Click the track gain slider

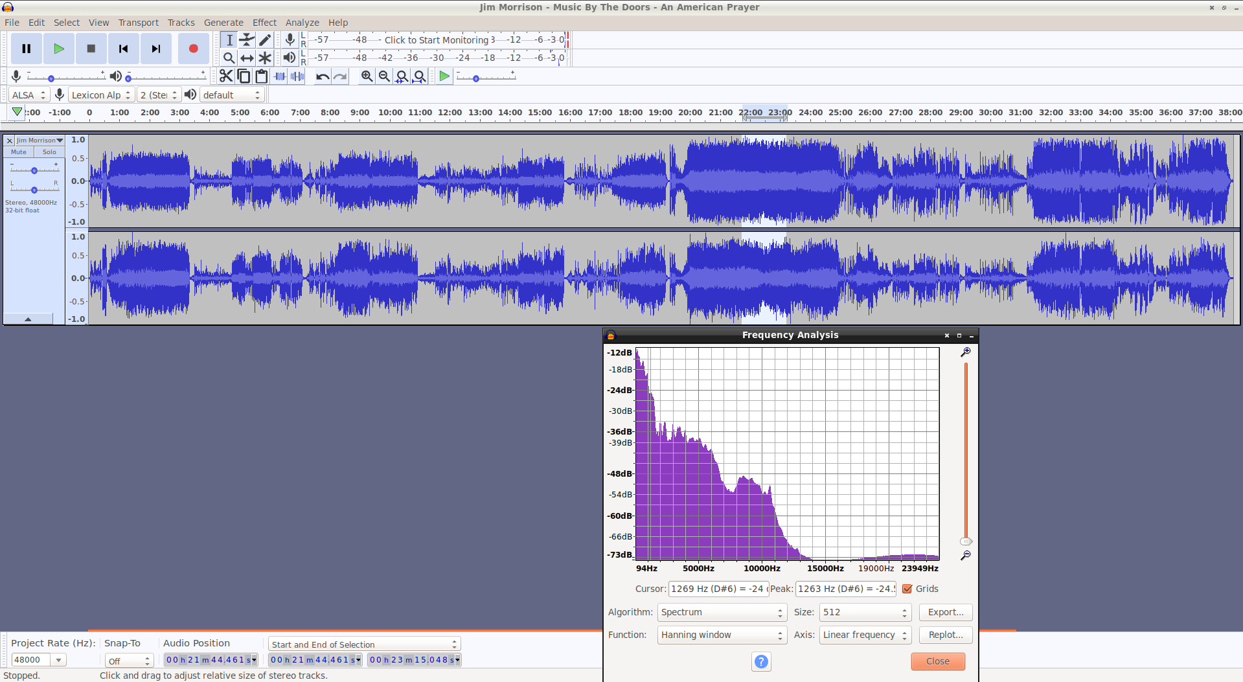pos(34,170)
